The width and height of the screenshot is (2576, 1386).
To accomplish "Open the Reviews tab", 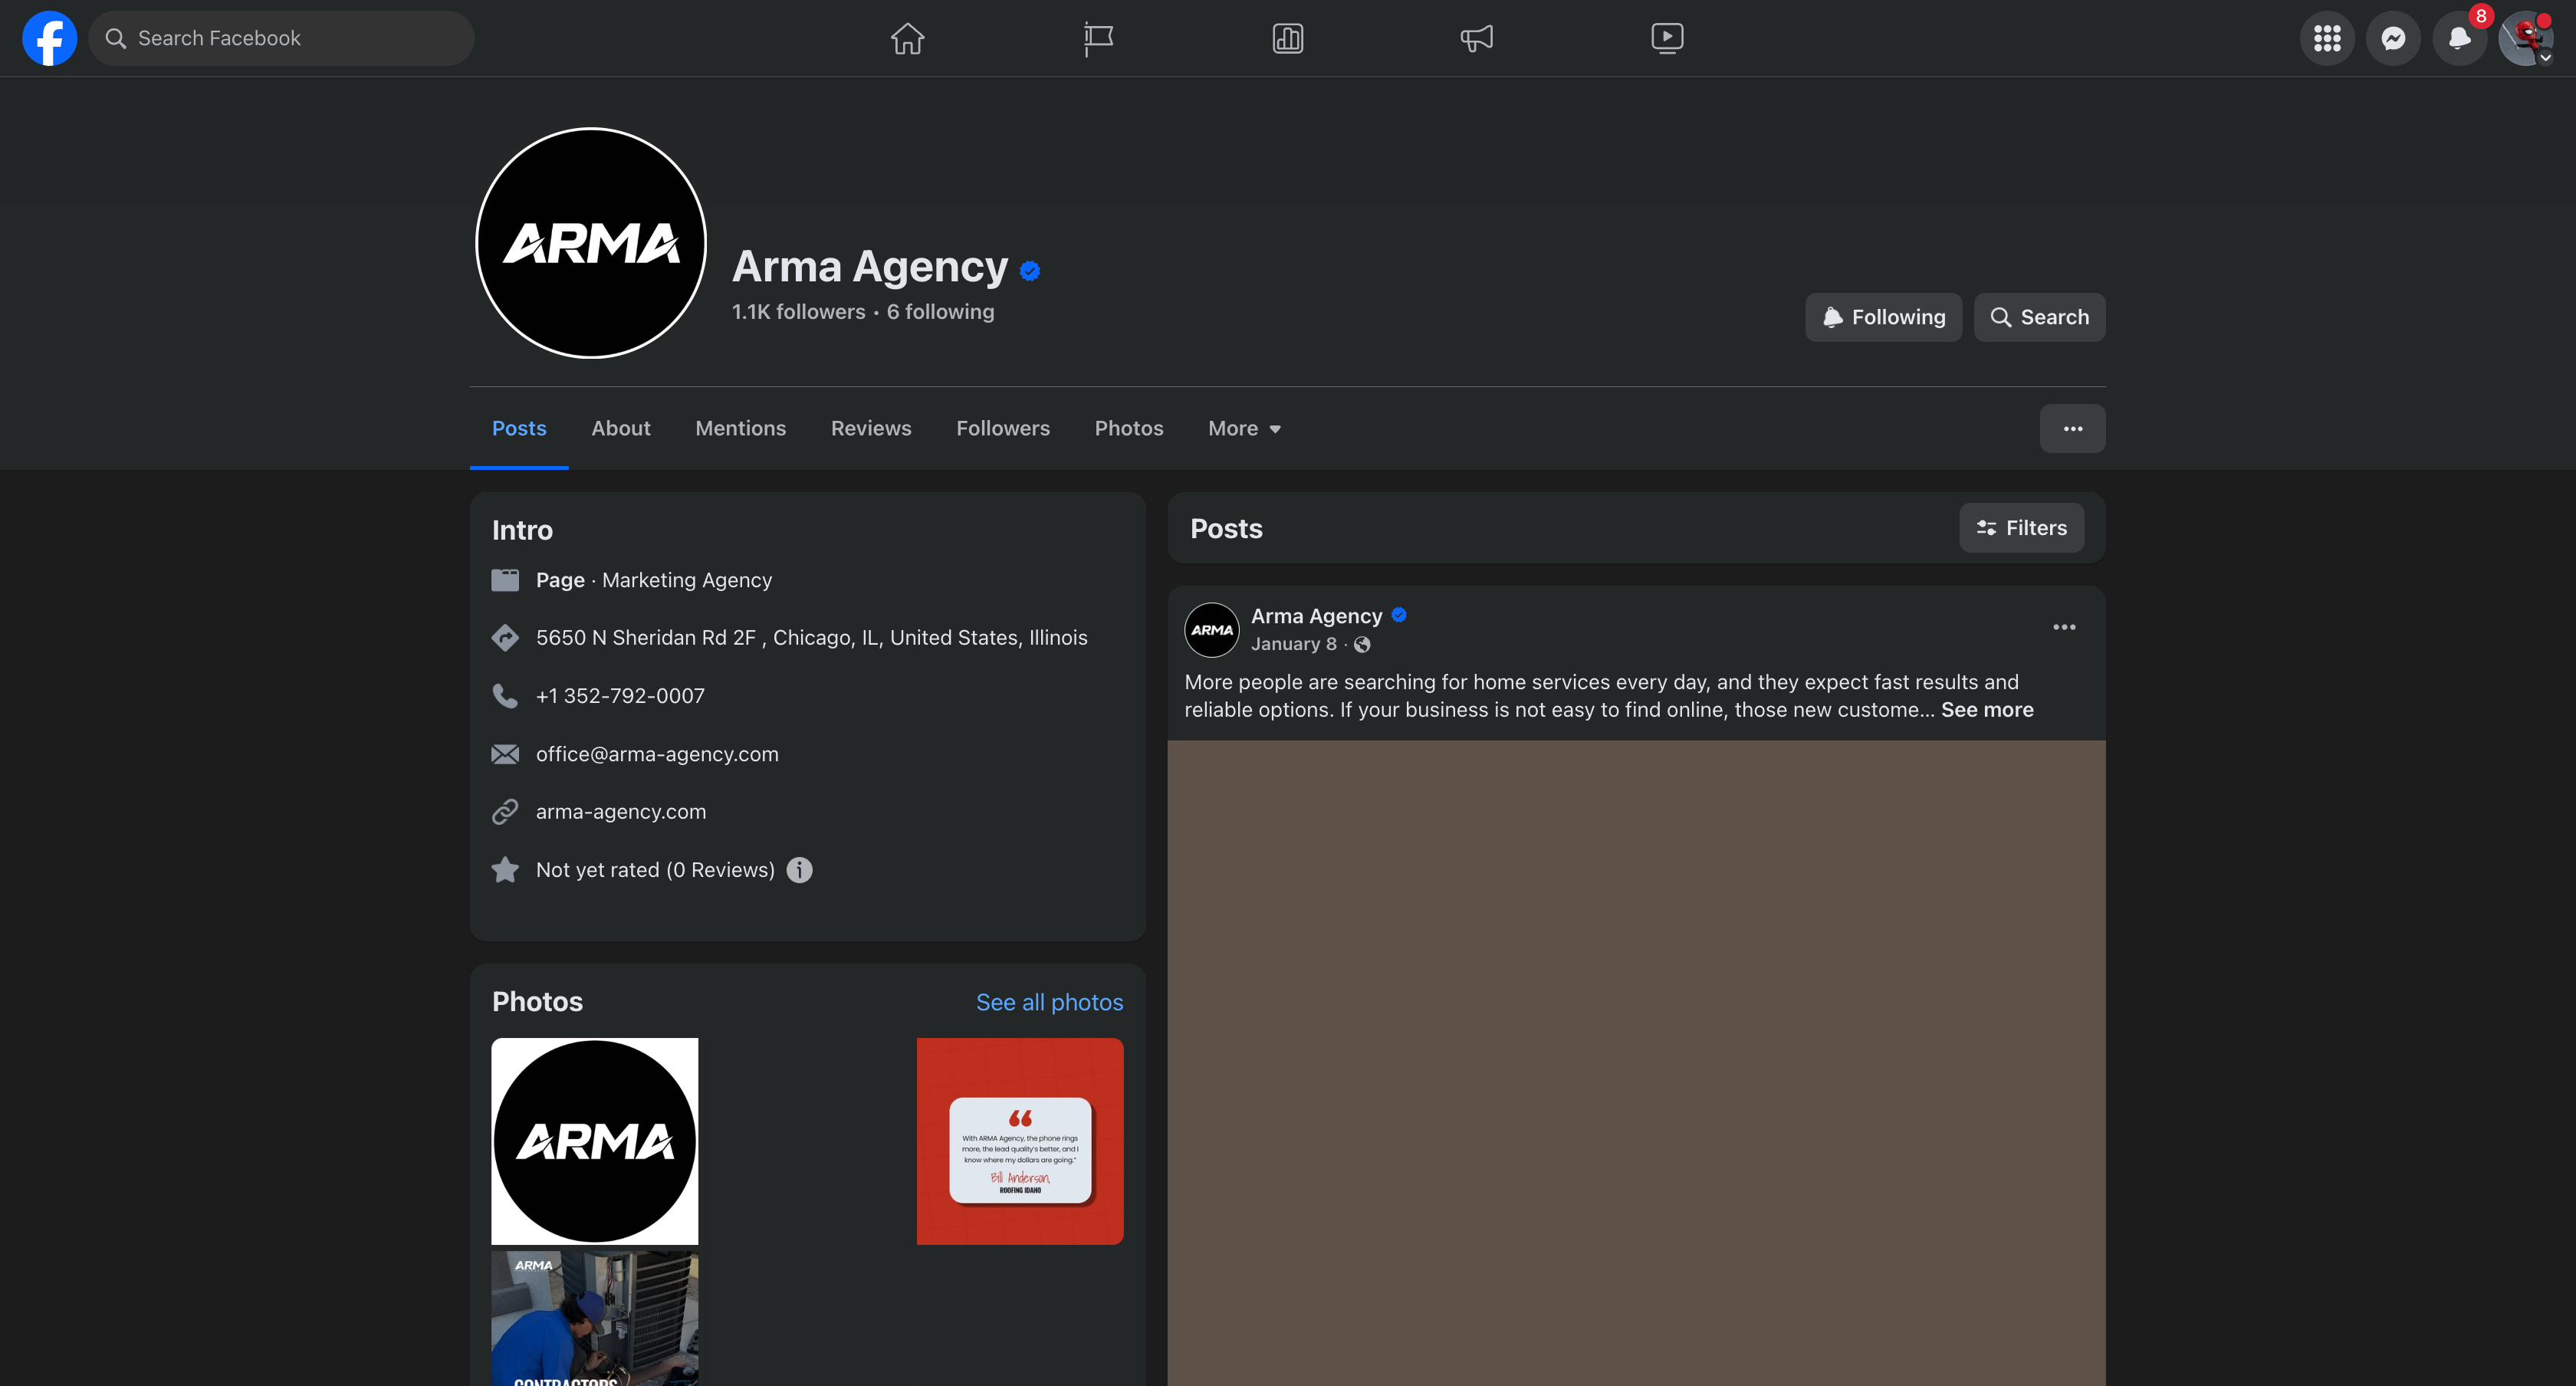I will coord(871,428).
